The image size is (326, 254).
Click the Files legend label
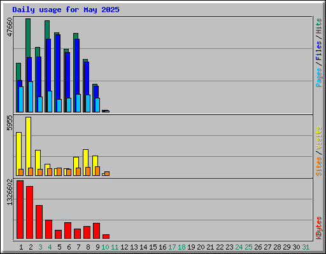tap(319, 51)
